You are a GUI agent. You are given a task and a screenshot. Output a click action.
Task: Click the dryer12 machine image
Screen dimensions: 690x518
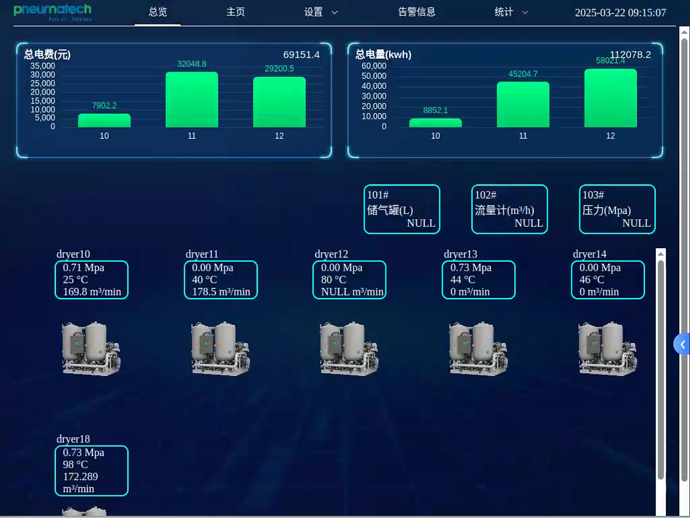pyautogui.click(x=349, y=349)
